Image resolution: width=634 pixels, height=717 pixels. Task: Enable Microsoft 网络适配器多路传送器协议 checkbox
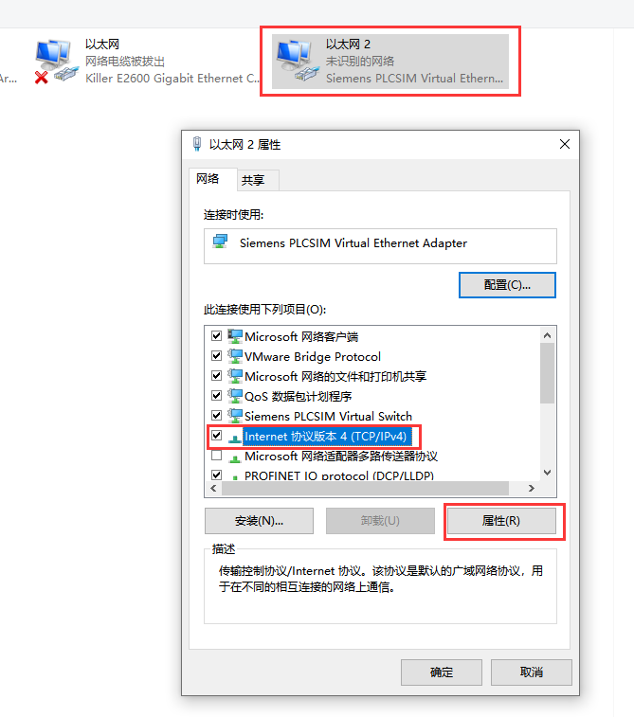[216, 456]
